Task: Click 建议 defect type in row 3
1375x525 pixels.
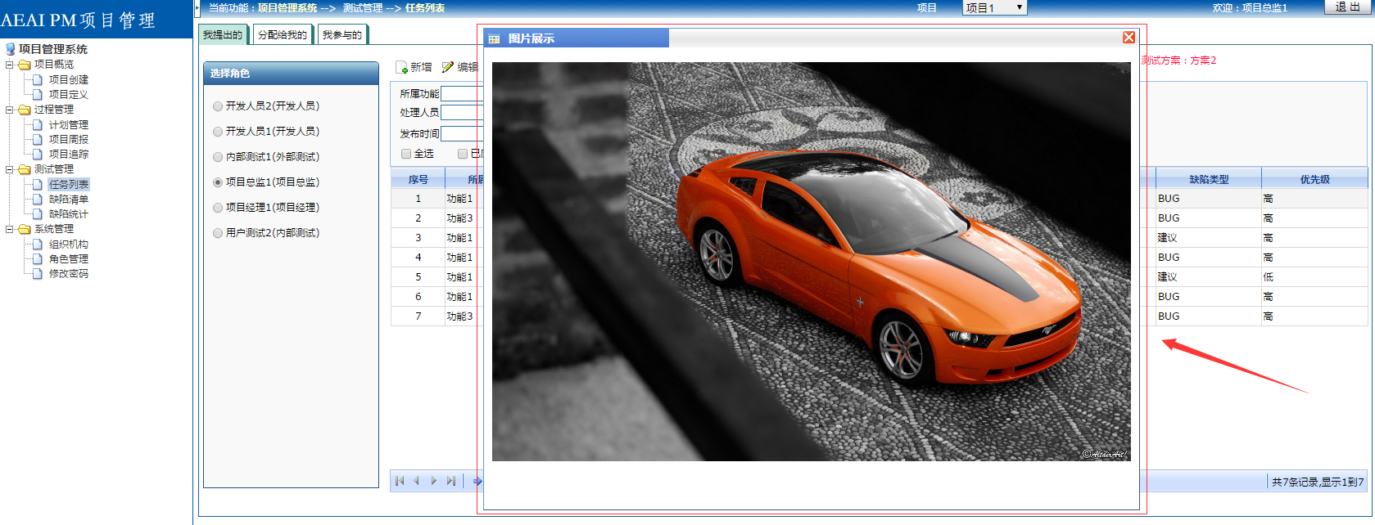Action: [x=1167, y=238]
